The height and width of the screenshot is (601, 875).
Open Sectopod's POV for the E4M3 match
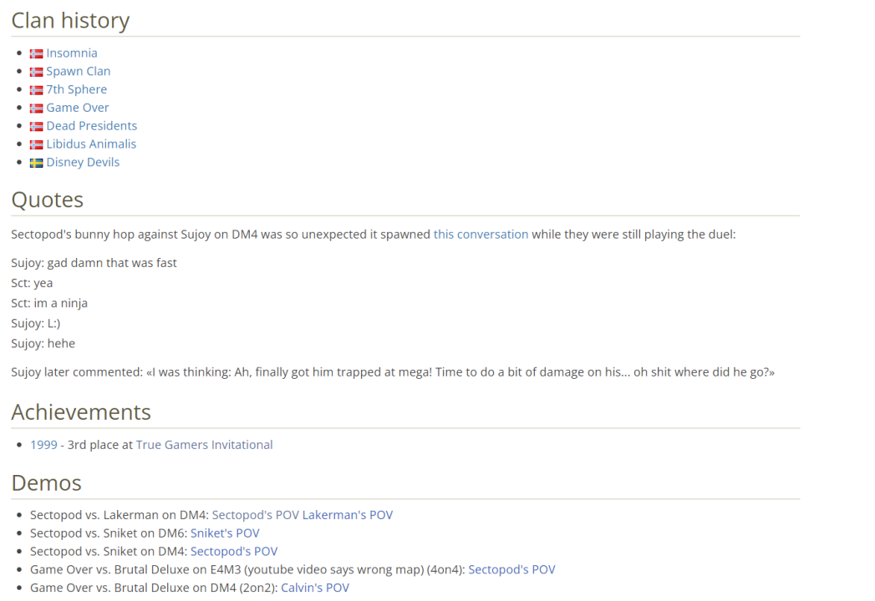click(511, 569)
